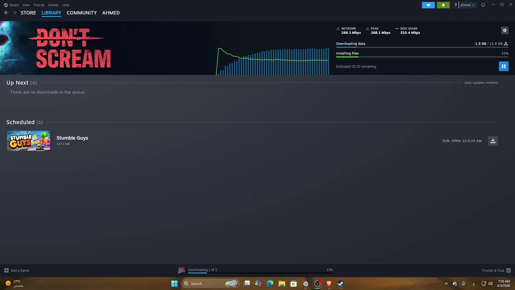Open File Explorer from the taskbar
Screen dimensions: 515x290
282,284
